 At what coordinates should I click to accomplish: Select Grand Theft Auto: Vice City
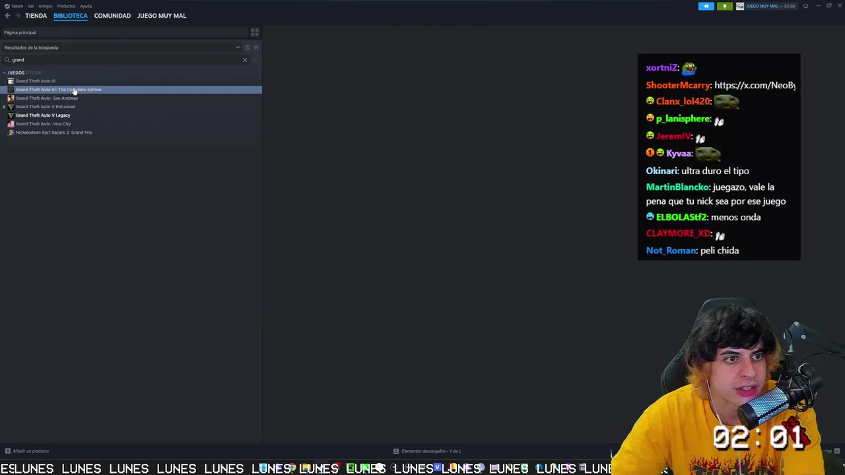coord(43,124)
